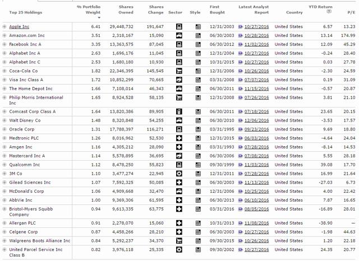Click Philip Morris International sector icon

click(x=179, y=98)
